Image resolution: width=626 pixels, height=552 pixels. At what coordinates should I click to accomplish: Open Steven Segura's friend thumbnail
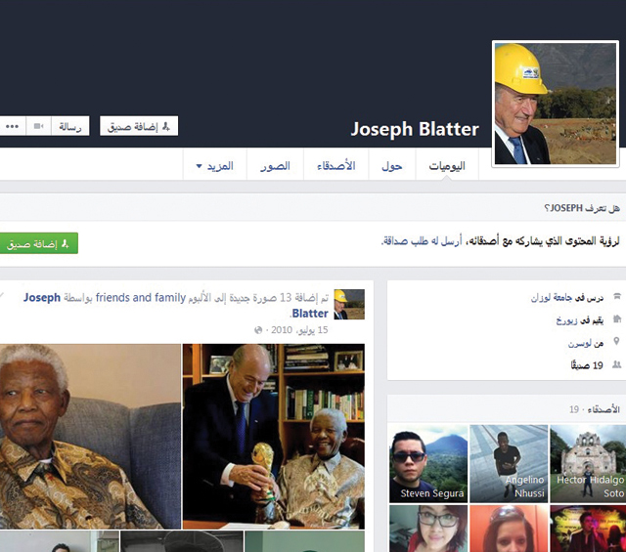click(428, 463)
